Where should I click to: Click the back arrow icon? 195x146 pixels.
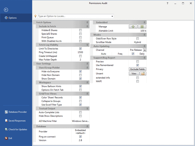(x=6, y=10)
